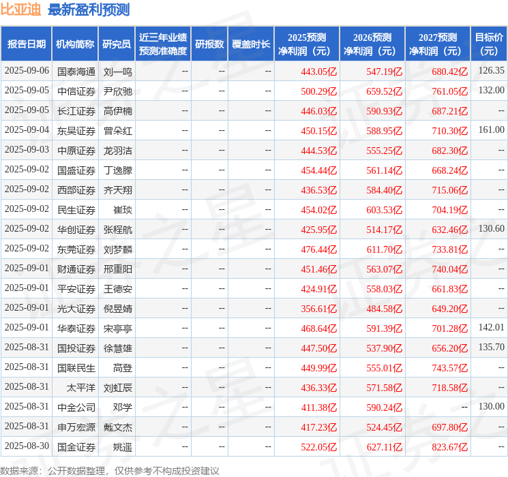The width and height of the screenshot is (508, 477).
Task: Click the 最新盈利预测 heading
Action: tap(89, 10)
